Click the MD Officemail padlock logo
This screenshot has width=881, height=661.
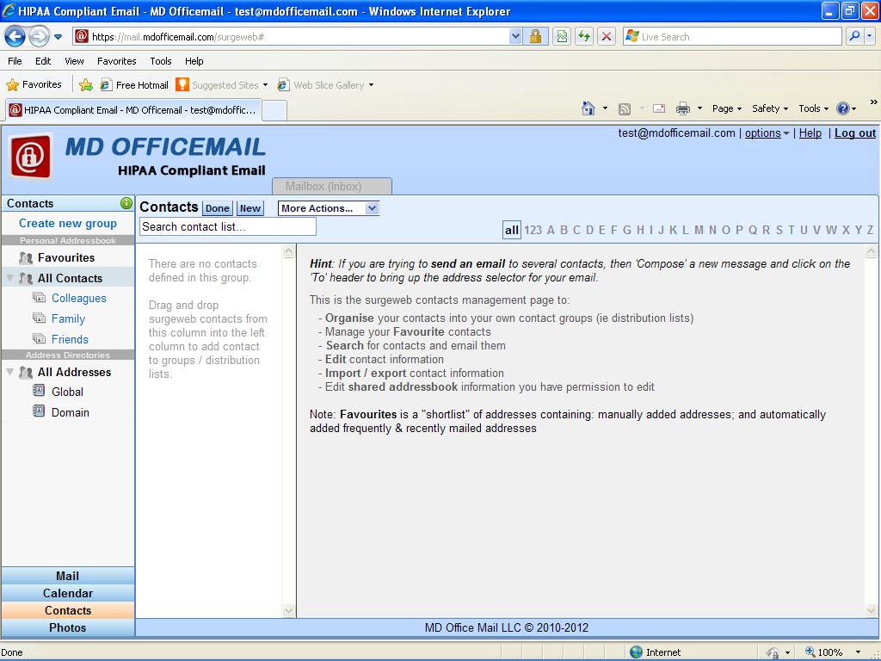31,157
